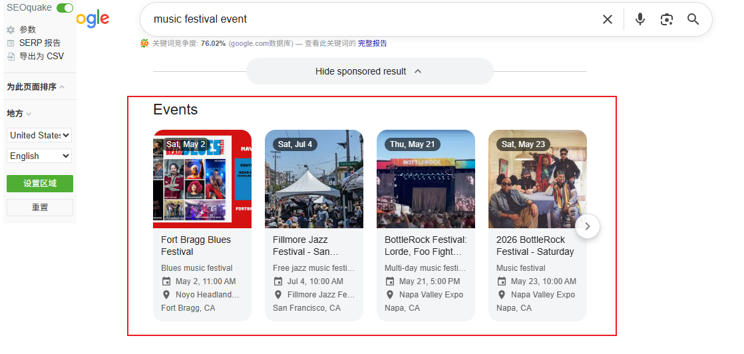Hide sponsored result
This screenshot has width=744, height=354.
click(369, 71)
